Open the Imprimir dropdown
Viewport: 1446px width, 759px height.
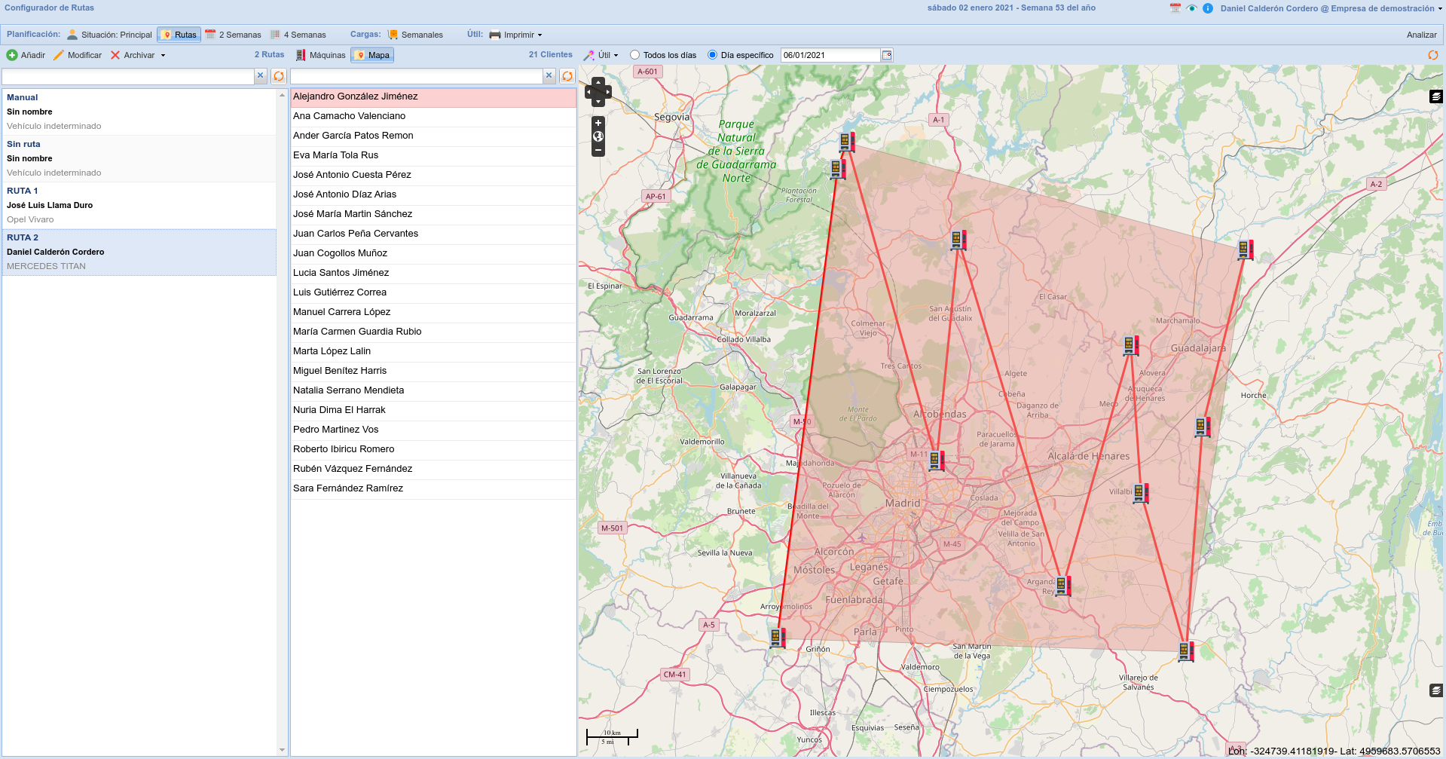coord(516,35)
